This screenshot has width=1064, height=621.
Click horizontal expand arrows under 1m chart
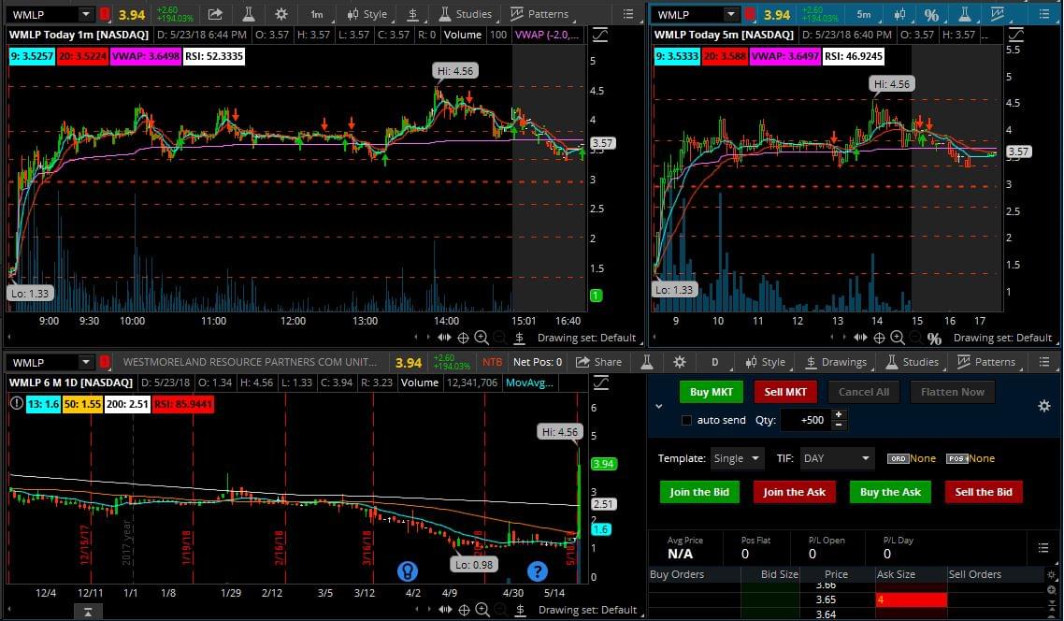444,338
